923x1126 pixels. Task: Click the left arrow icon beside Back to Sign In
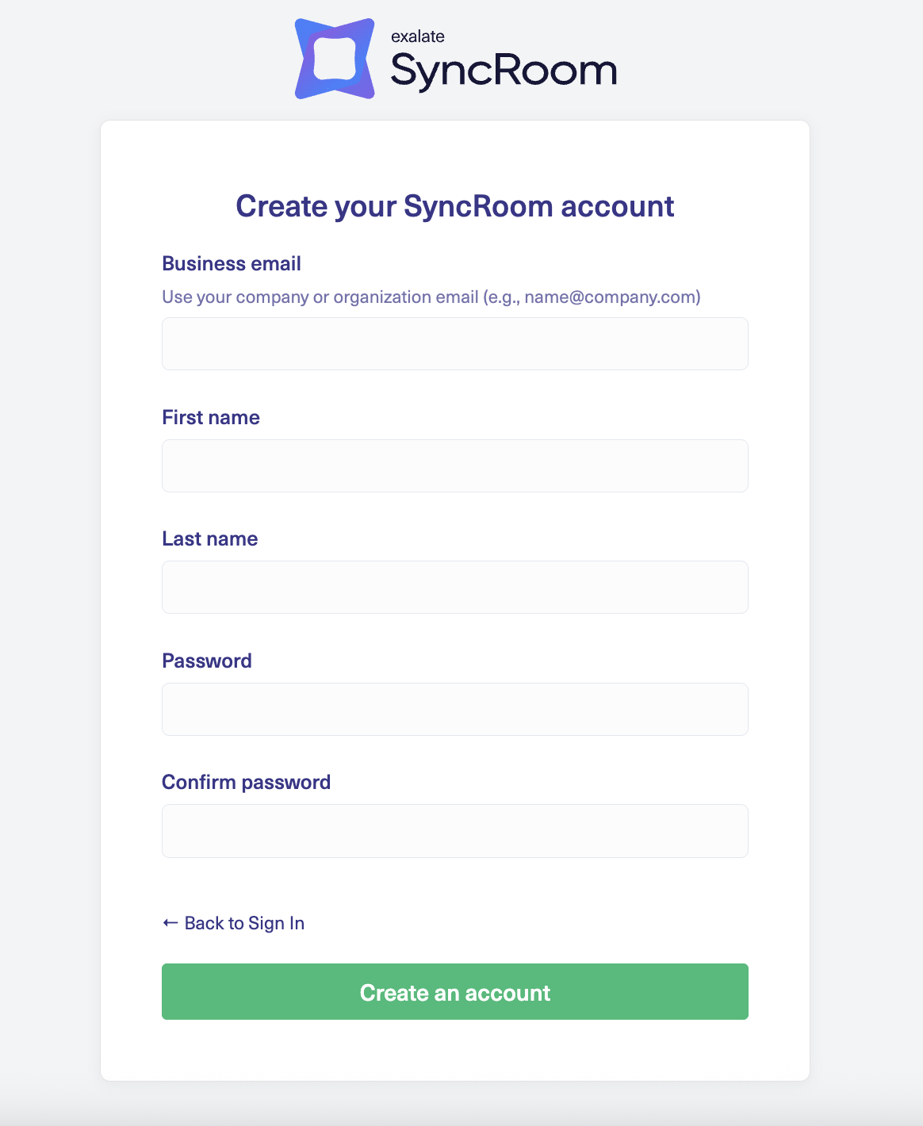(170, 923)
